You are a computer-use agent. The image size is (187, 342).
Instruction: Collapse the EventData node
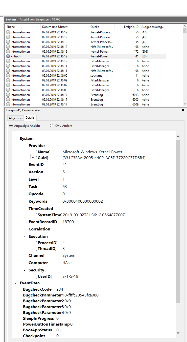[16, 283]
